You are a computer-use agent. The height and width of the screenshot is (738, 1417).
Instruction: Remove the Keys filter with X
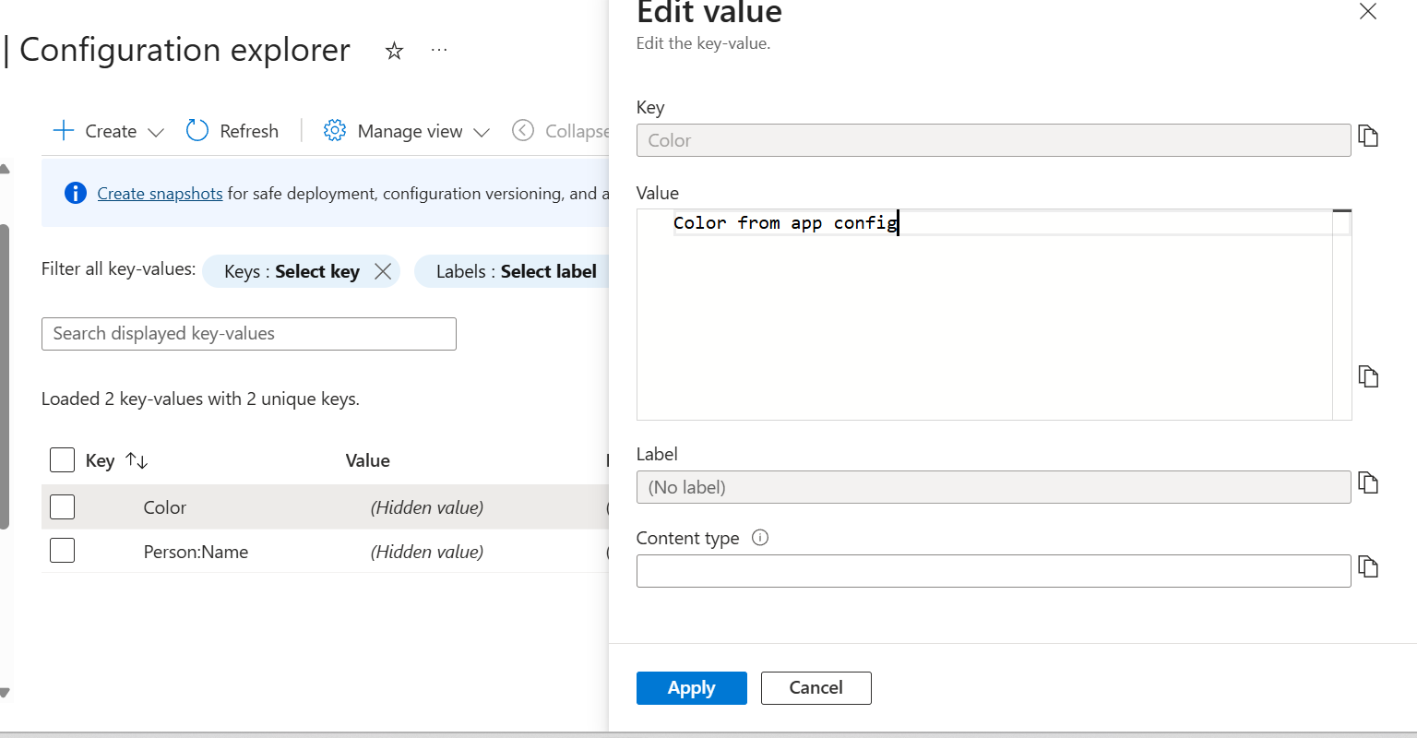click(x=383, y=271)
